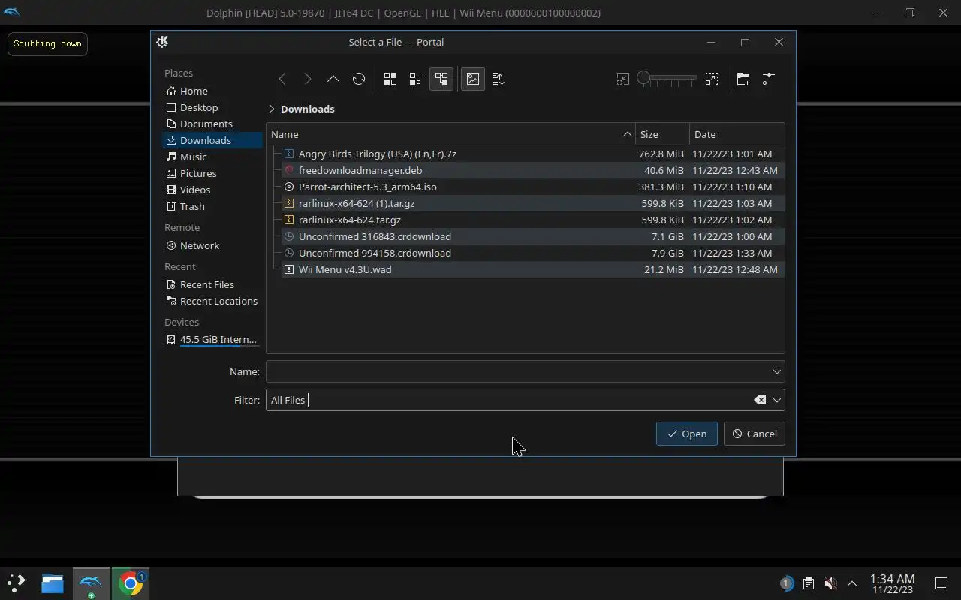This screenshot has height=600, width=961.
Task: Create a new folder
Action: 743,79
